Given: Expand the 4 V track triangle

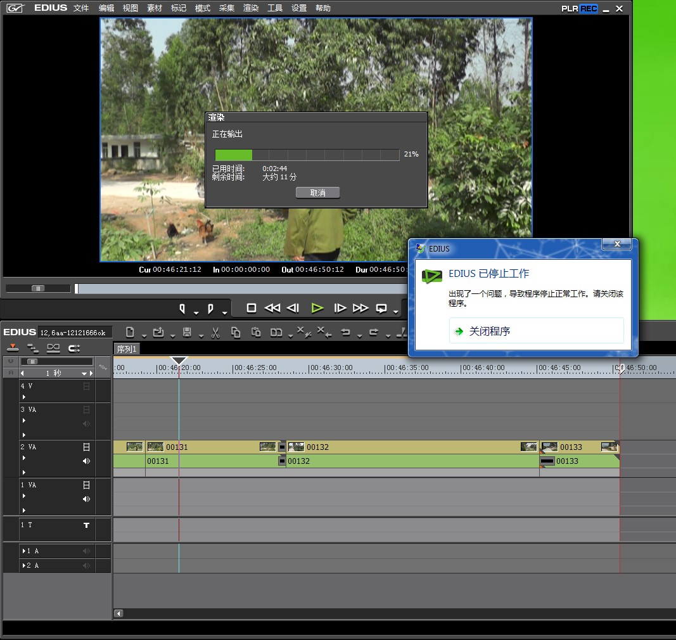Looking at the screenshot, I should click(24, 397).
